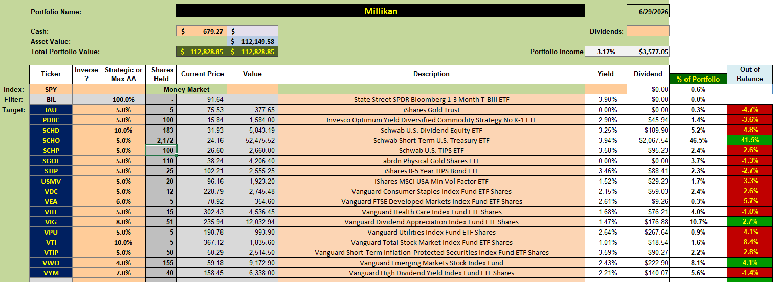773x282 pixels.
Task: Click the Inverse ? column header
Action: click(x=86, y=74)
